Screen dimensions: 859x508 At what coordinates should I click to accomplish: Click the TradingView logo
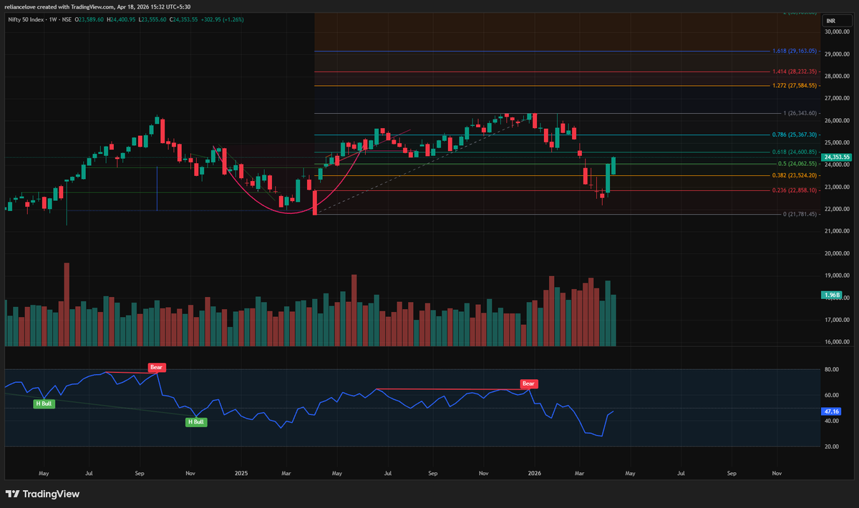coord(43,494)
